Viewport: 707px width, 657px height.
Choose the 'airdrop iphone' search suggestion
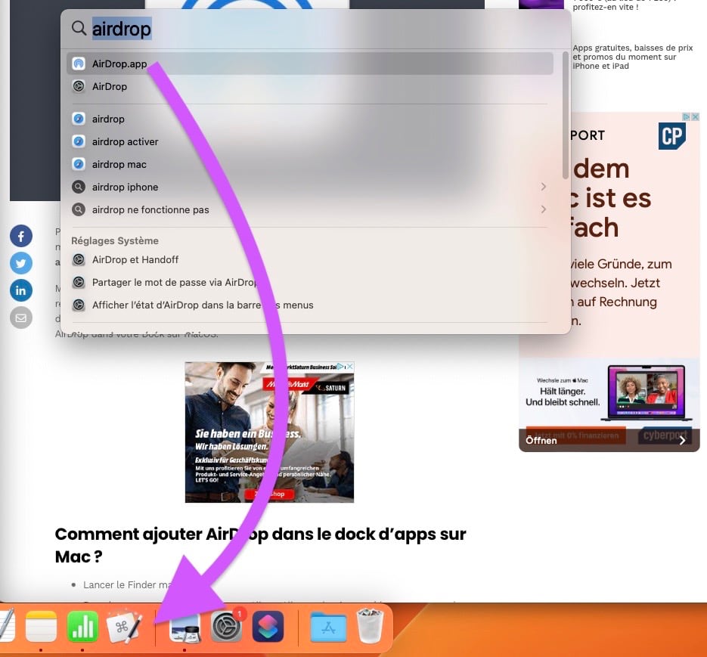(x=310, y=187)
